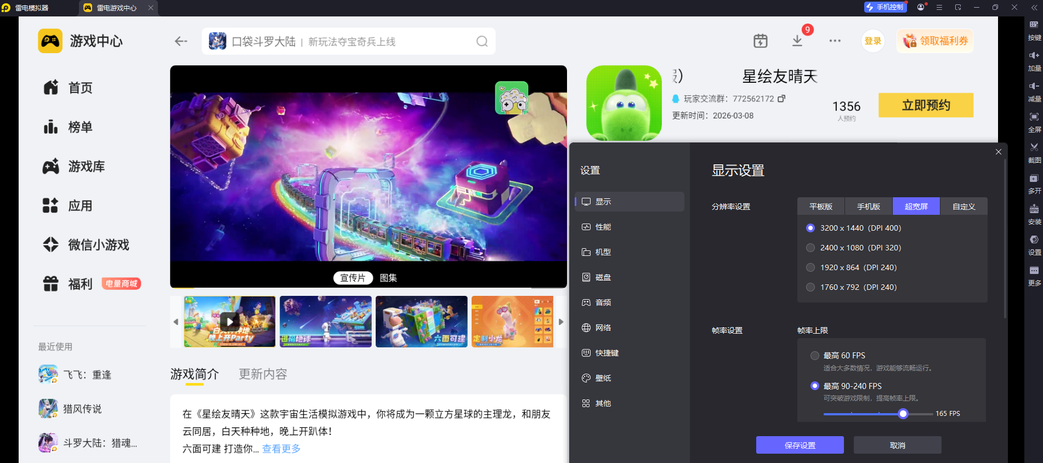
Task: Open the 查看更多 link in description
Action: point(281,449)
